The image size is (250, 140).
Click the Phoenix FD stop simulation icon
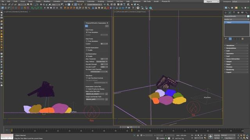pos(51,8)
